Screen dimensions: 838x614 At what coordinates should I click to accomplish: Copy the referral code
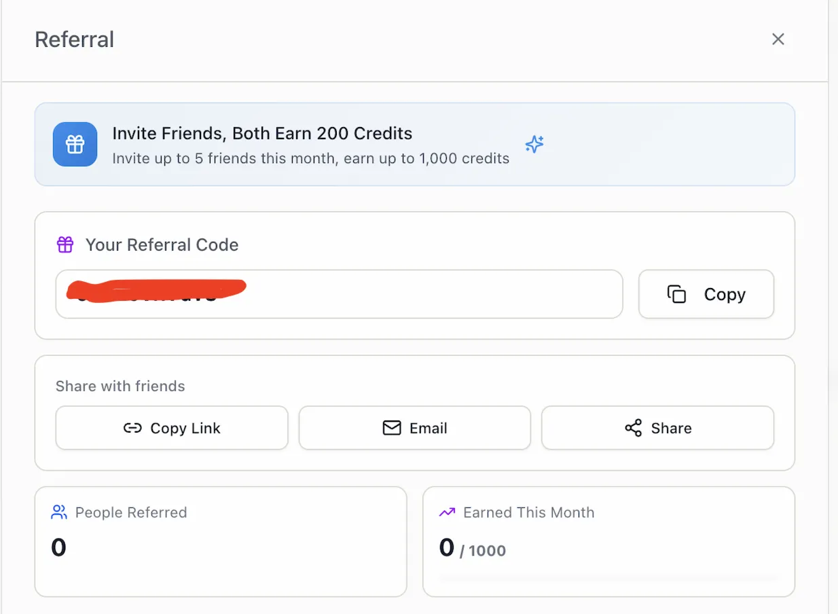point(706,294)
